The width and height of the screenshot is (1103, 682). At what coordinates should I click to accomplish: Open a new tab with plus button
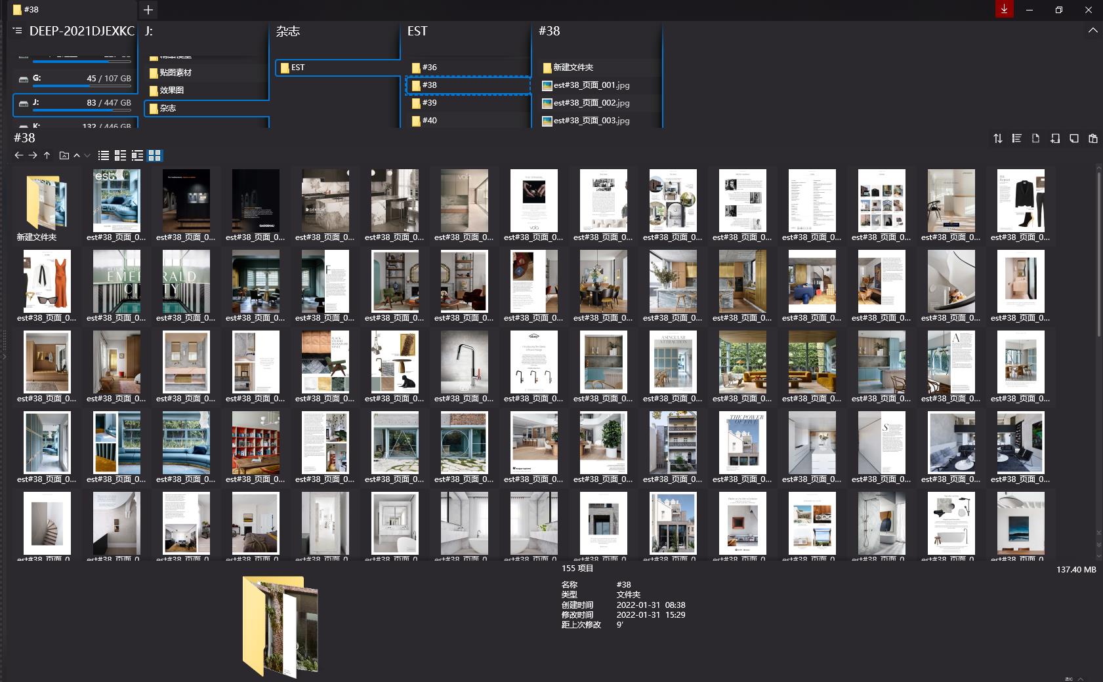pyautogui.click(x=148, y=10)
